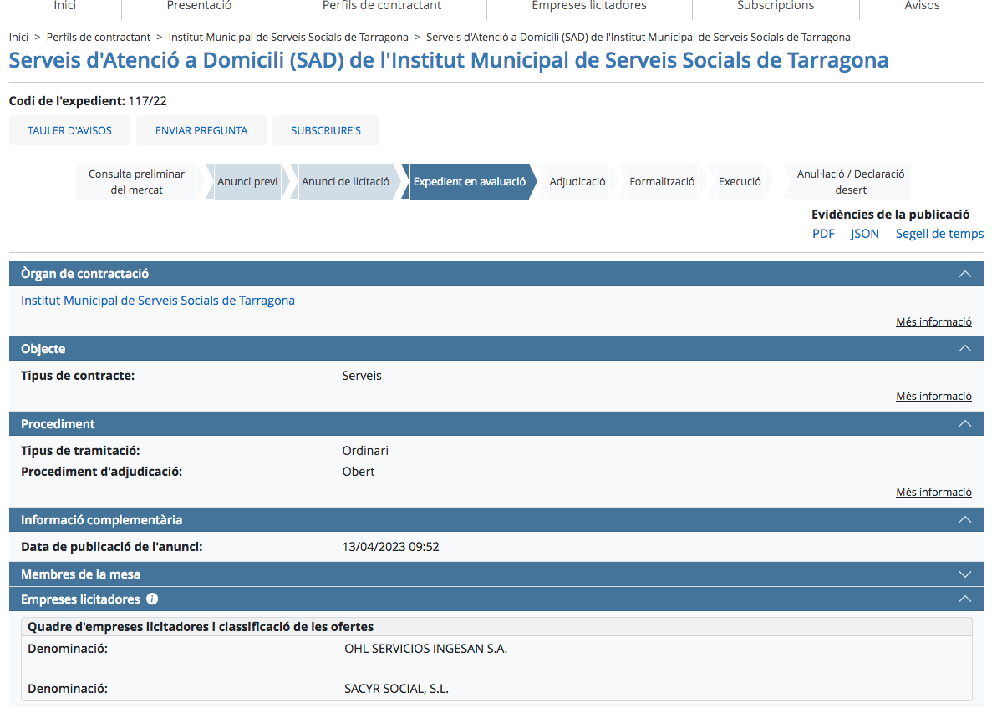Open the JSON evidence link
Viewport: 997px width, 723px height.
pyautogui.click(x=865, y=234)
